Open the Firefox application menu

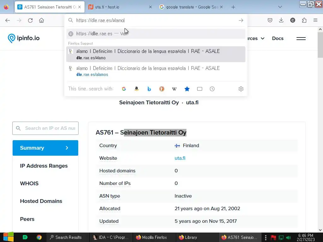[x=315, y=20]
